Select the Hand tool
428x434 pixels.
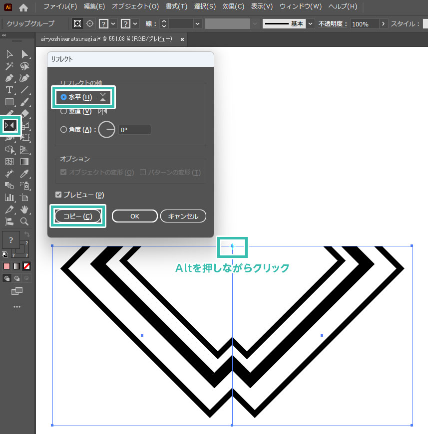click(x=24, y=210)
